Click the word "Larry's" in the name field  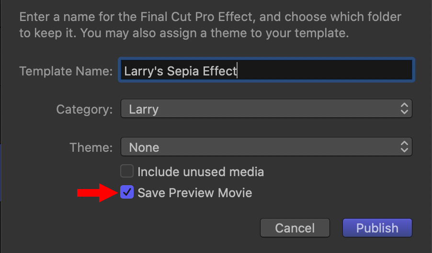(x=143, y=71)
